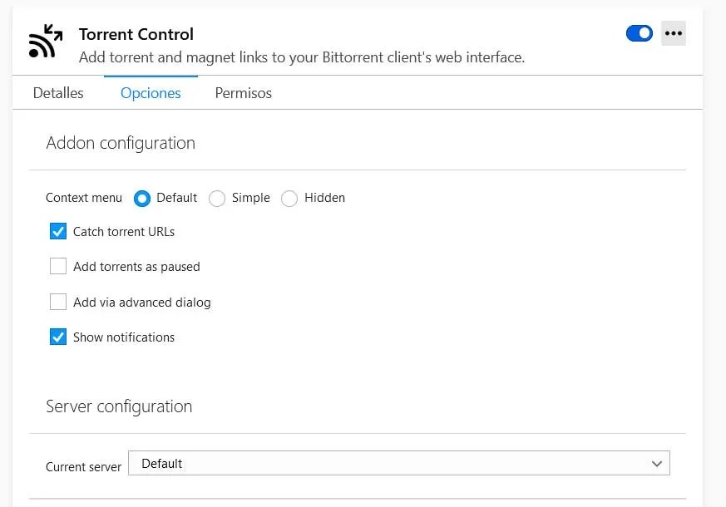Turn off Show notifications checkbox

[58, 337]
